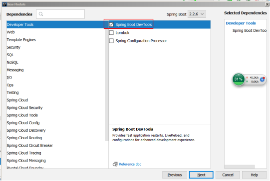
Task: Click Spring Boot DevTools in Selected Dependencies
Action: point(250,30)
